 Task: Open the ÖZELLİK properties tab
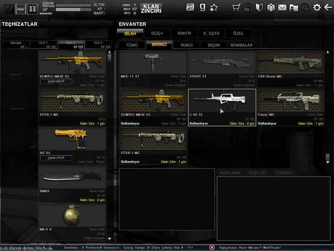(x=257, y=173)
